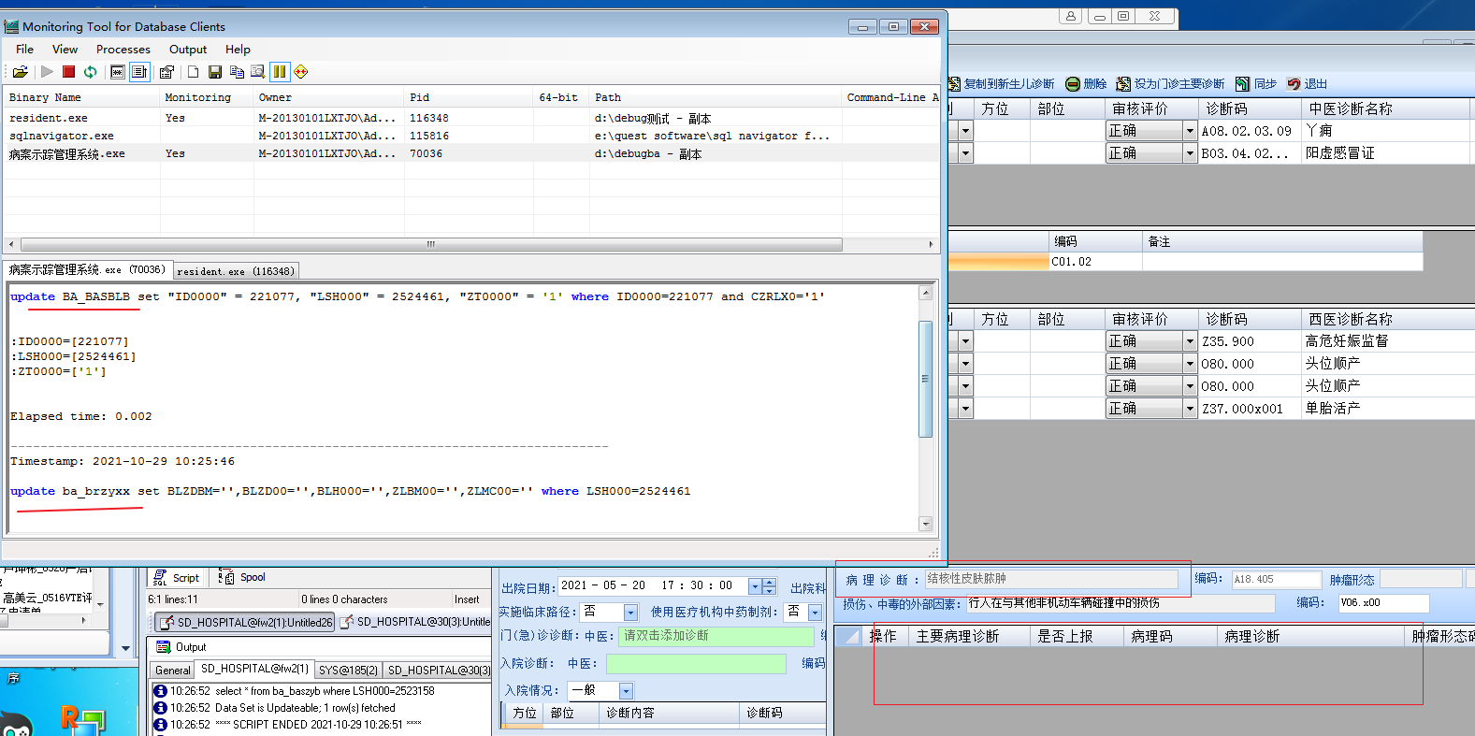Expand the 实施临床路径 dropdown

(x=630, y=613)
